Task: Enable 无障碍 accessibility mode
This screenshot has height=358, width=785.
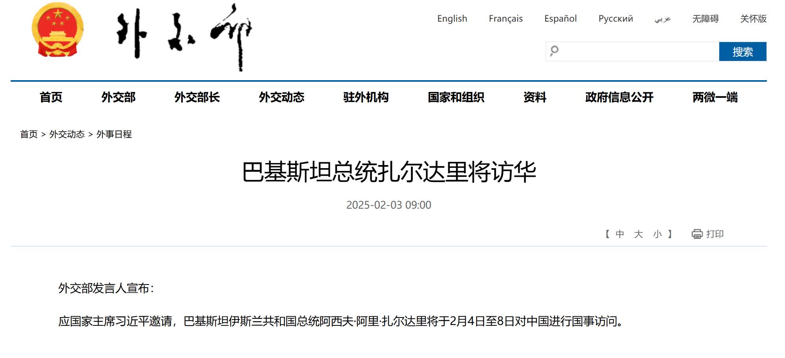Action: [x=705, y=18]
